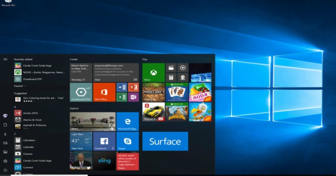Click the Word tile
Screen dimensions: 336x176
(122, 87)
